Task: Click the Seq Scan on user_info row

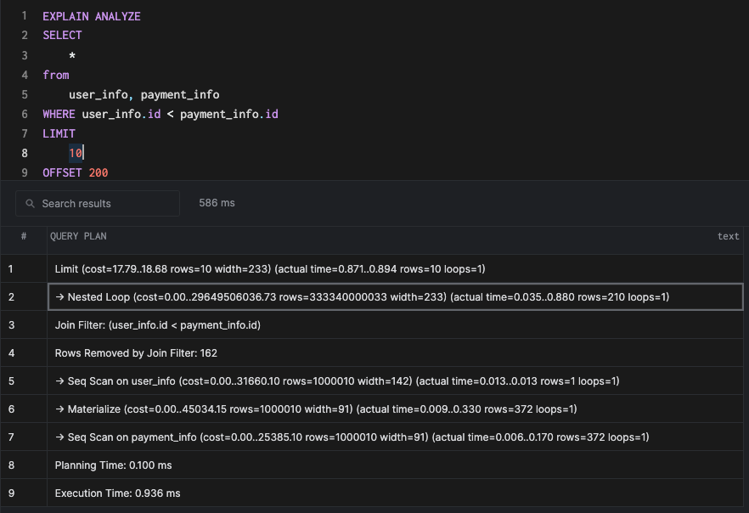Action: coord(336,381)
